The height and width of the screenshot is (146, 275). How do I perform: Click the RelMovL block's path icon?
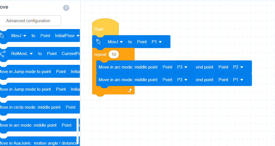[3, 54]
